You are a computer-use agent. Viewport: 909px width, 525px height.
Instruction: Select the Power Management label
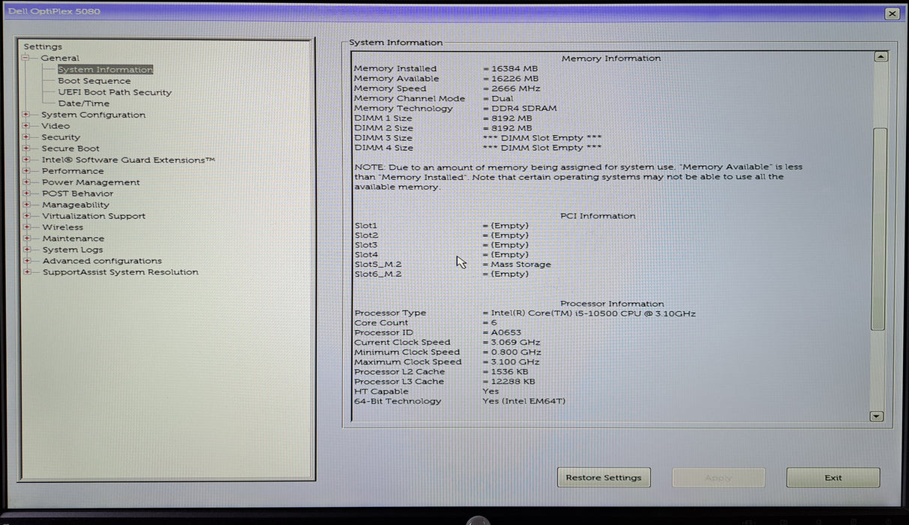(x=91, y=182)
